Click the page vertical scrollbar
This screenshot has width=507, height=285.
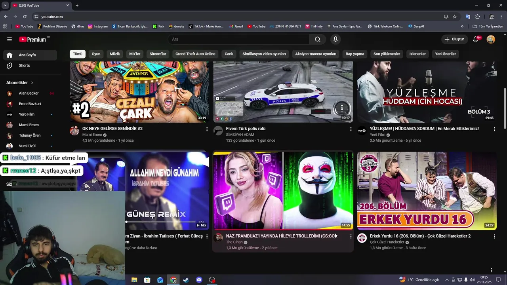pos(505,108)
